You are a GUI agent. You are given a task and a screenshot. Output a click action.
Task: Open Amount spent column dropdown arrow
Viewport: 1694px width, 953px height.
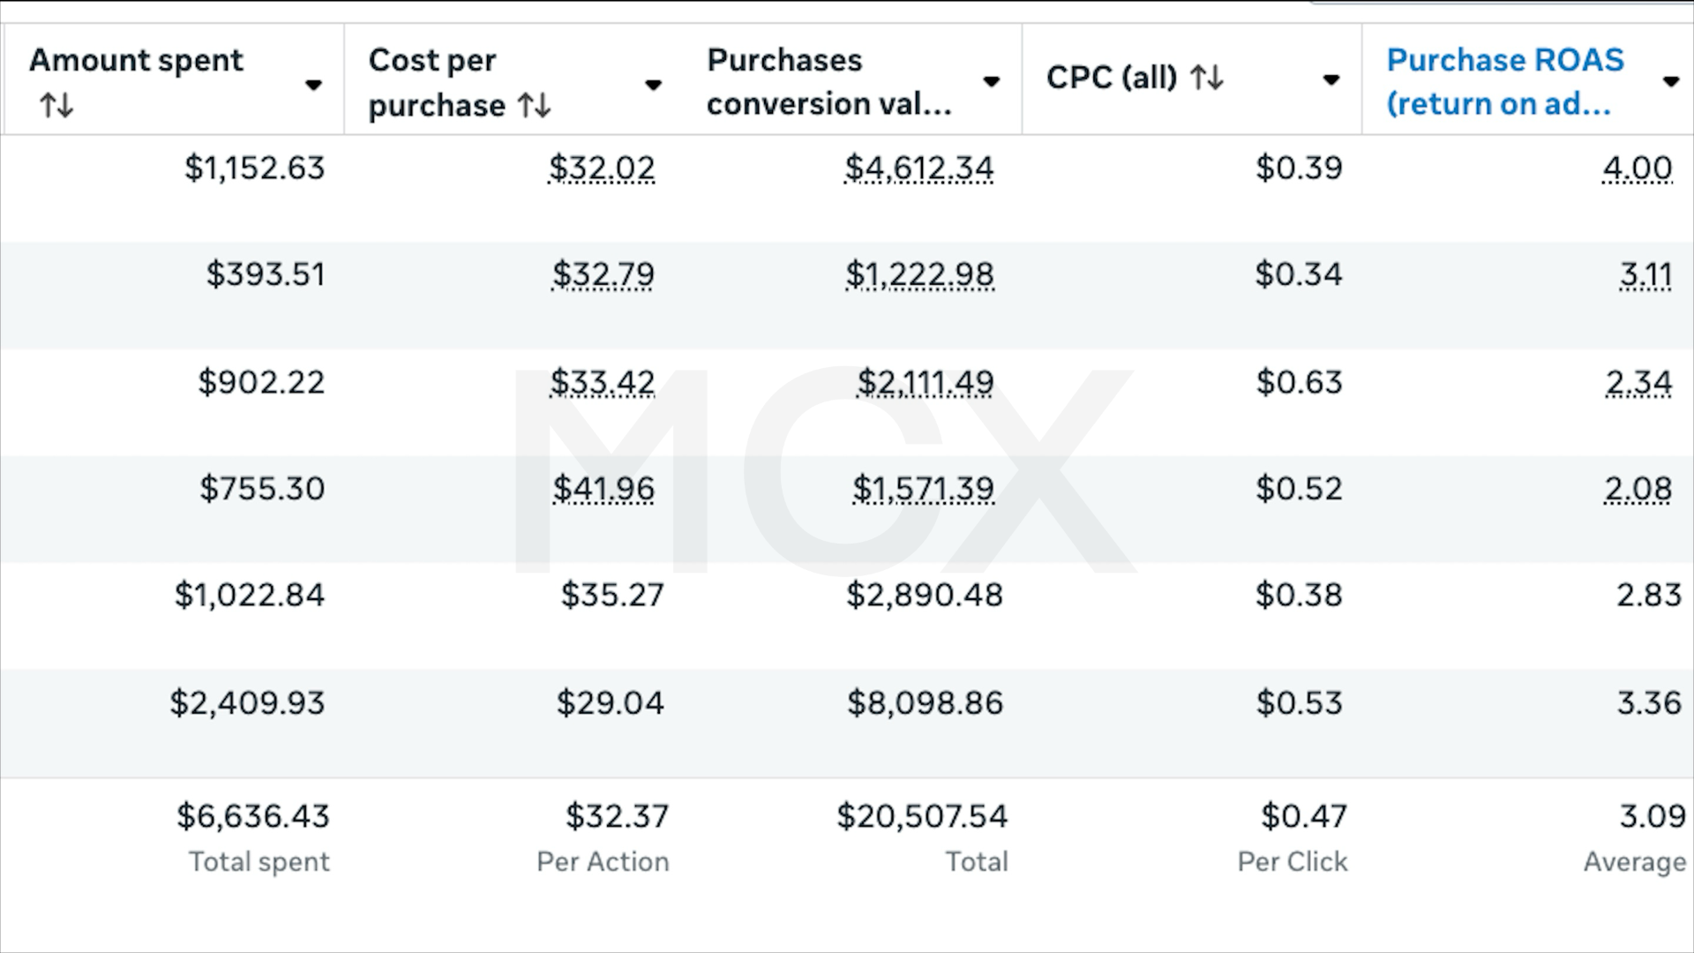[313, 86]
